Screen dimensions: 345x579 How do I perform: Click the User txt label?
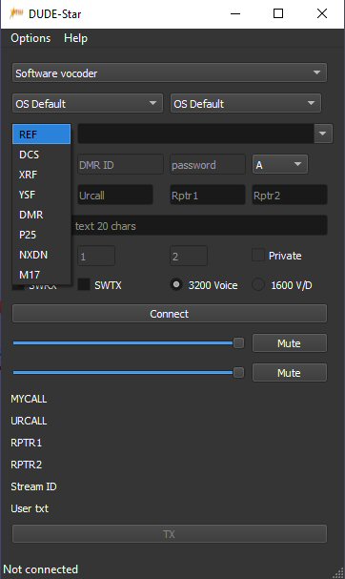(x=30, y=508)
